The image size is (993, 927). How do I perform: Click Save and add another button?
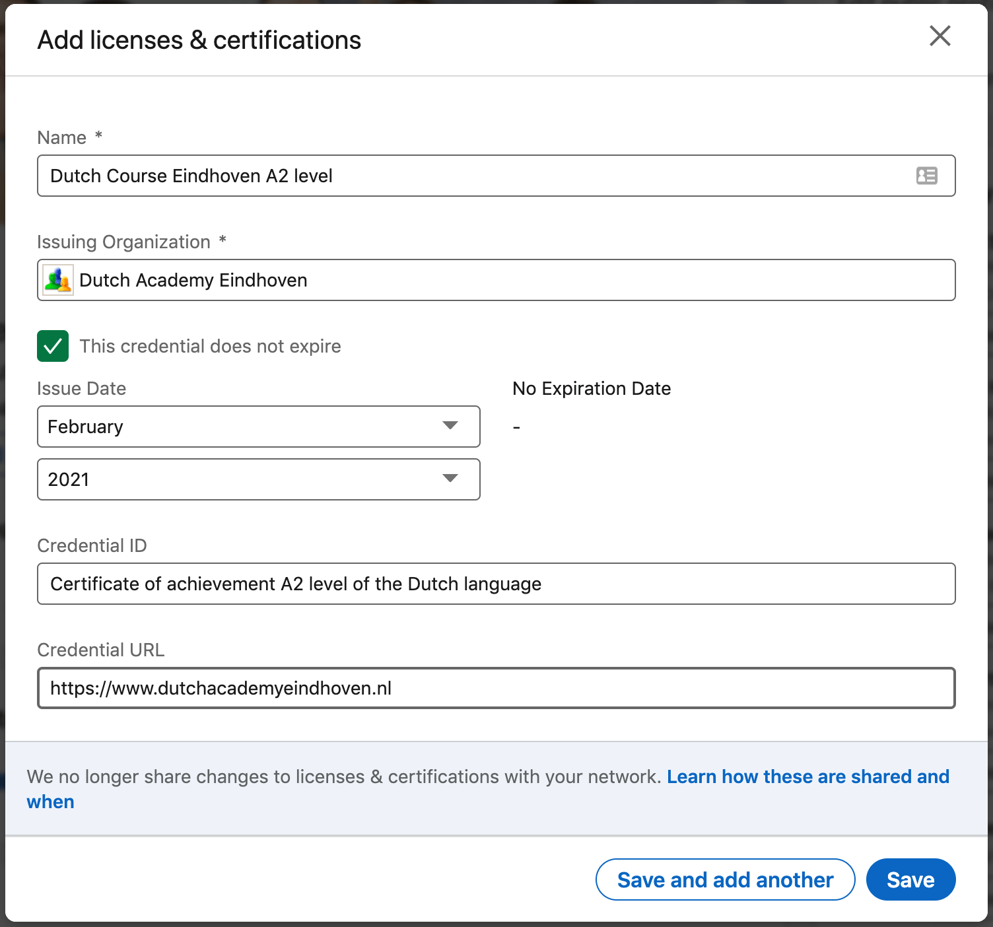[x=725, y=879]
